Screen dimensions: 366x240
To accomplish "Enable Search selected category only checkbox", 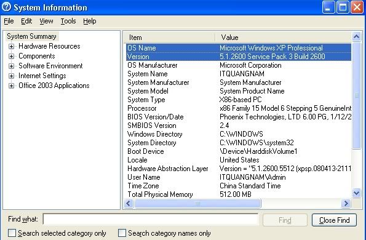I will pyautogui.click(x=12, y=233).
